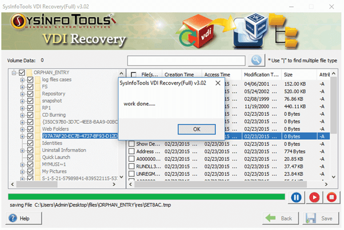
Task: Click the file list horizontal scrollbar
Action: 220,184
